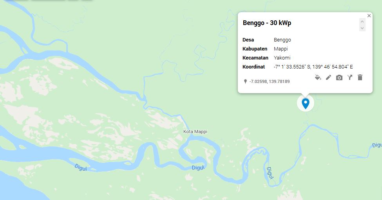Get directions to here via arrow icon
Viewport: 382px width, 200px height.
click(350, 77)
